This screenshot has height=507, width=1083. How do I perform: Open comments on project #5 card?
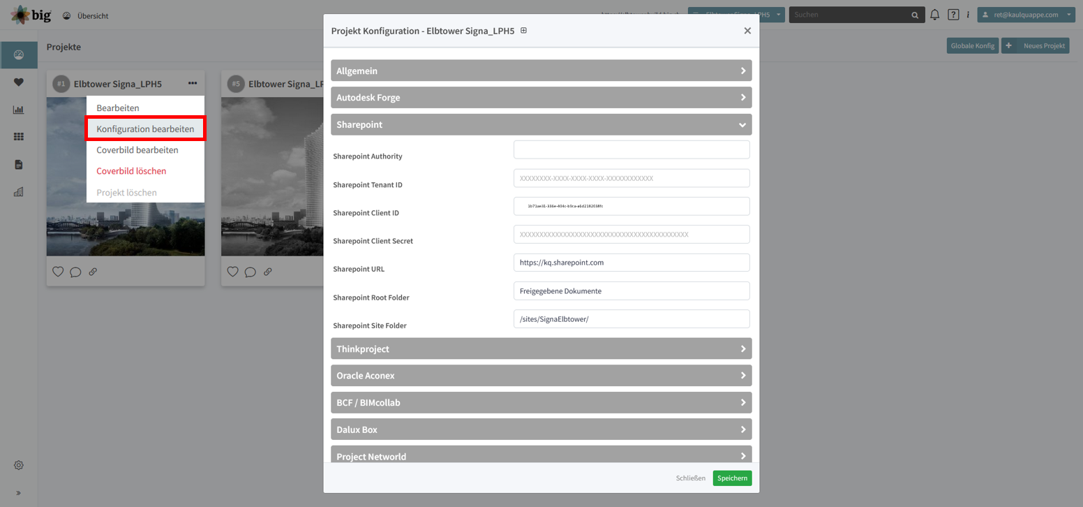(x=251, y=272)
